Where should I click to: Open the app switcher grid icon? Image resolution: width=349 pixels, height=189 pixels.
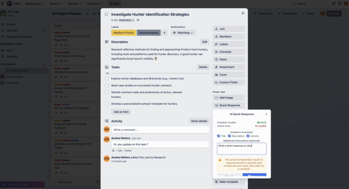2,3
